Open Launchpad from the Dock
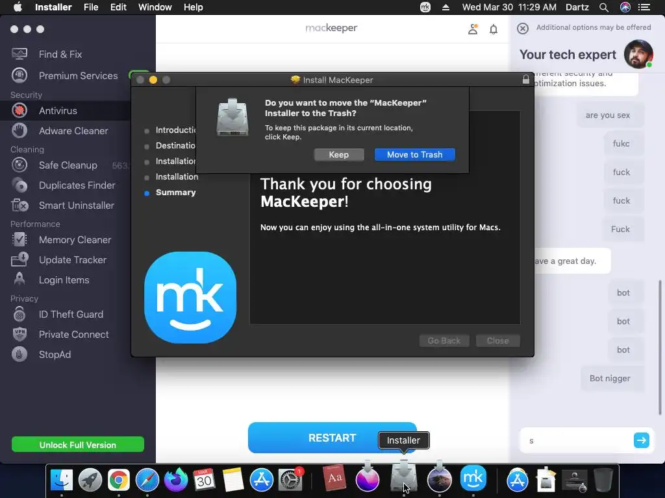Screen dimensions: 665x498 point(90,479)
